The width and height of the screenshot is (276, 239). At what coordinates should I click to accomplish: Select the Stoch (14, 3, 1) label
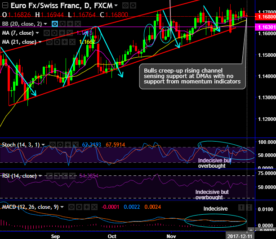(21, 145)
